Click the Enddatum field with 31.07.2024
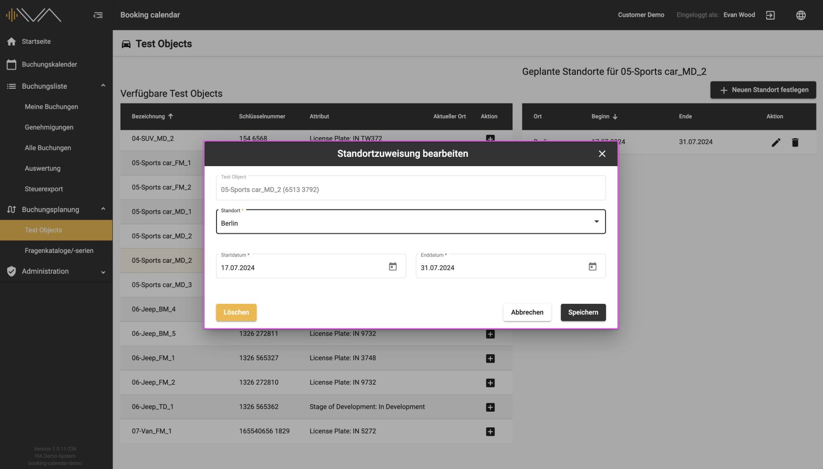823x469 pixels. pos(510,266)
